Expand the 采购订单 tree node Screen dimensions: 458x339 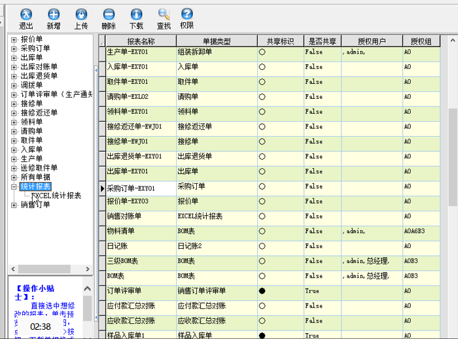(x=14, y=48)
